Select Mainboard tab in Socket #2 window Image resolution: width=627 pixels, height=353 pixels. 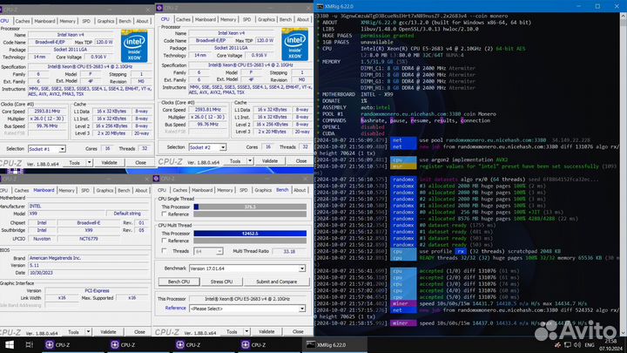coord(206,19)
